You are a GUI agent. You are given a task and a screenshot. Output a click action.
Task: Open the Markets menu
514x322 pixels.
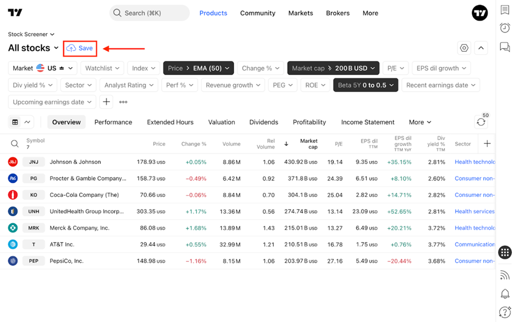pos(301,13)
